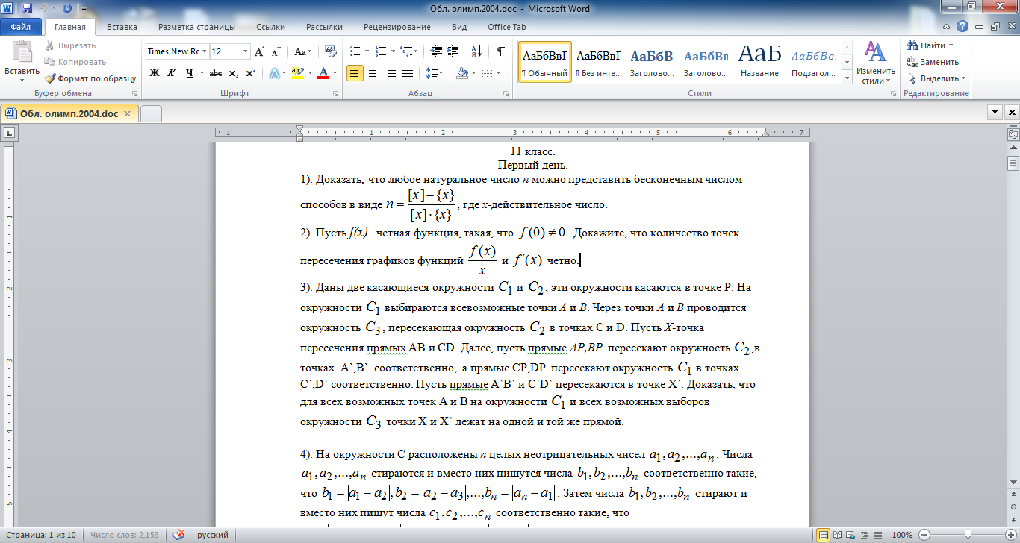The image size is (1020, 543).
Task: Decrease font size with Shrink Font icon
Action: (276, 52)
